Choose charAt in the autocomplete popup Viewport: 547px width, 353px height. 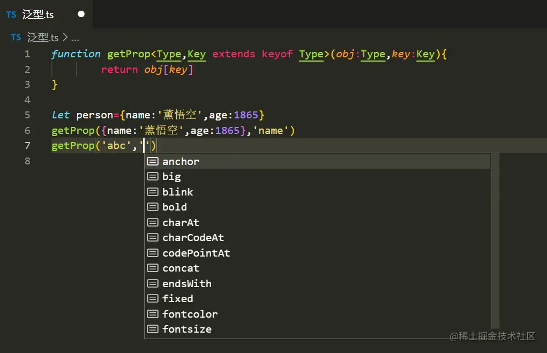pos(318,222)
